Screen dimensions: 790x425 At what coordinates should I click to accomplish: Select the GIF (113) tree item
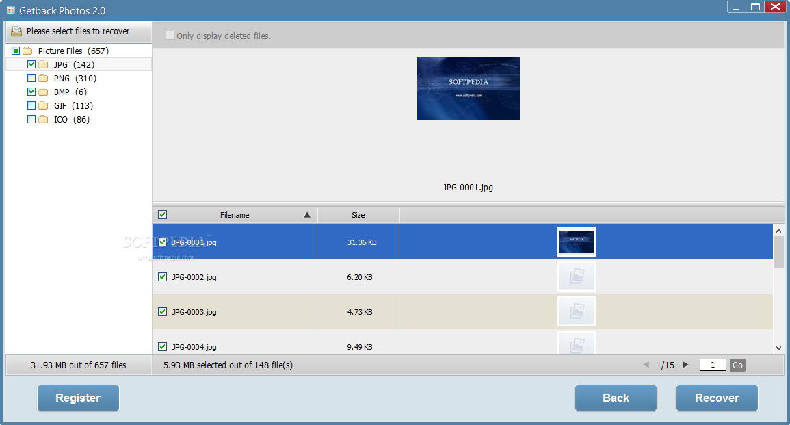(x=74, y=105)
